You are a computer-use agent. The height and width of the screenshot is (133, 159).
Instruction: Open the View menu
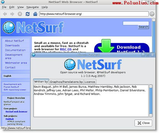(x=20, y=7)
